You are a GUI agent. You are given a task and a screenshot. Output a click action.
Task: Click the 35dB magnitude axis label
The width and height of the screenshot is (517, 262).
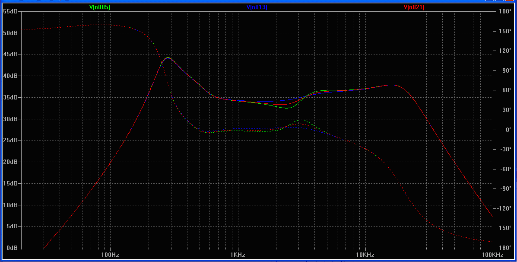tap(10, 98)
